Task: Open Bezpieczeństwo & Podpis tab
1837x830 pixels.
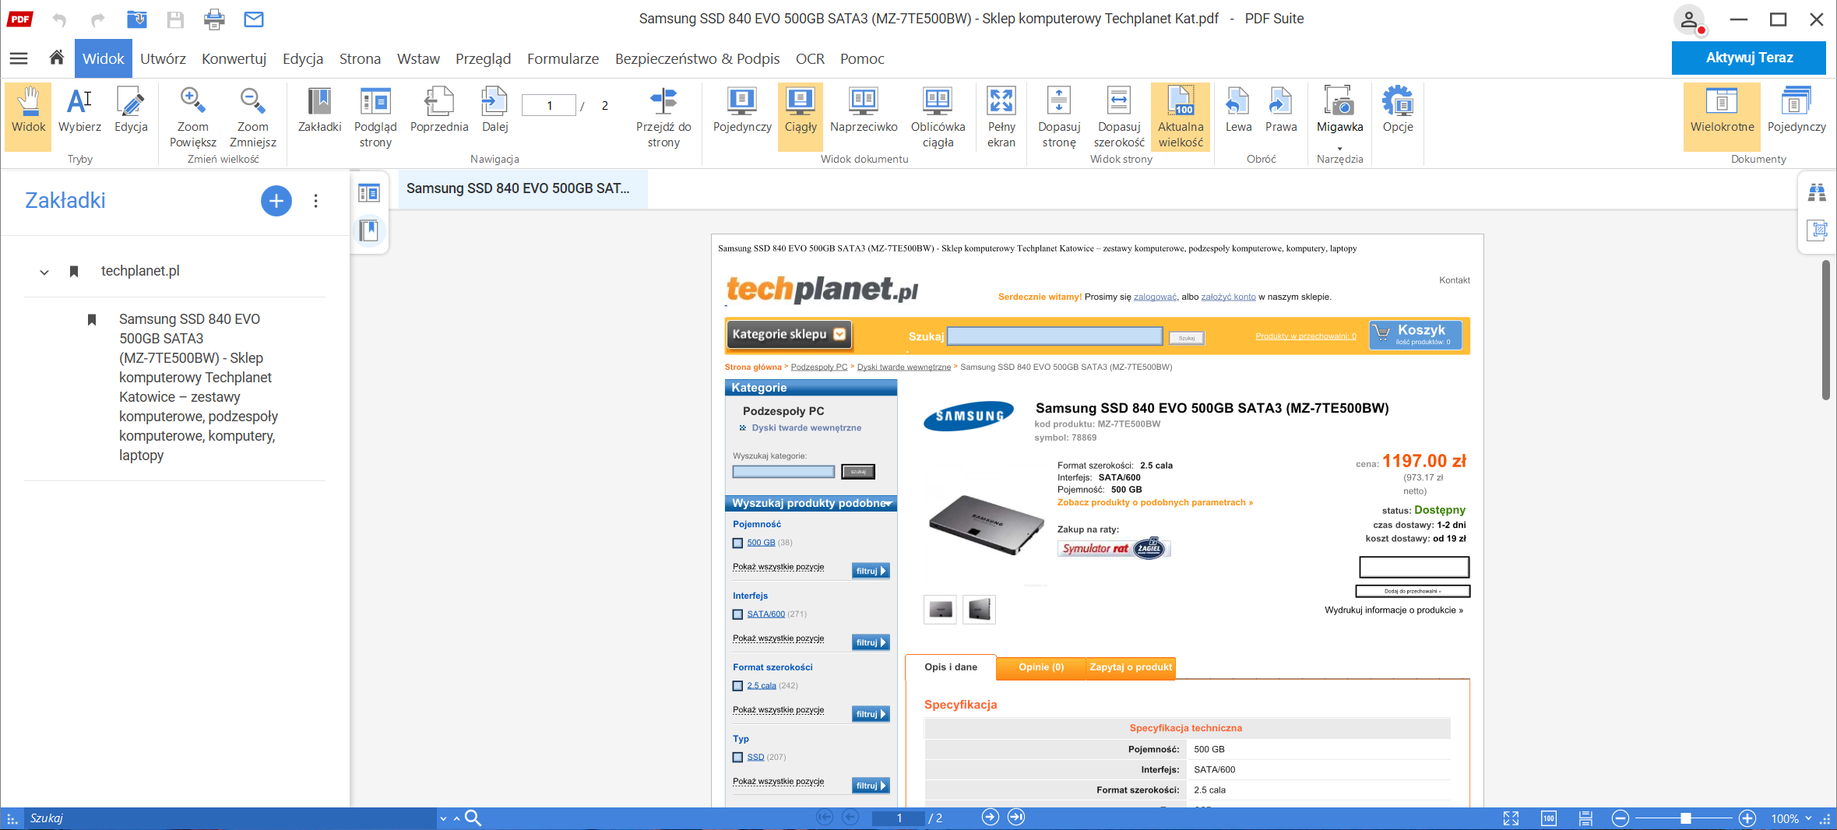Action: click(697, 58)
